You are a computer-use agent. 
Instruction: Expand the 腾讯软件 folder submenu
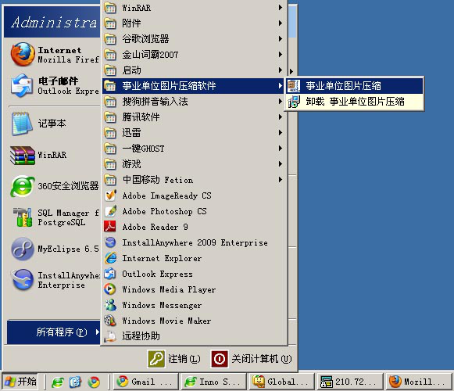click(x=194, y=117)
